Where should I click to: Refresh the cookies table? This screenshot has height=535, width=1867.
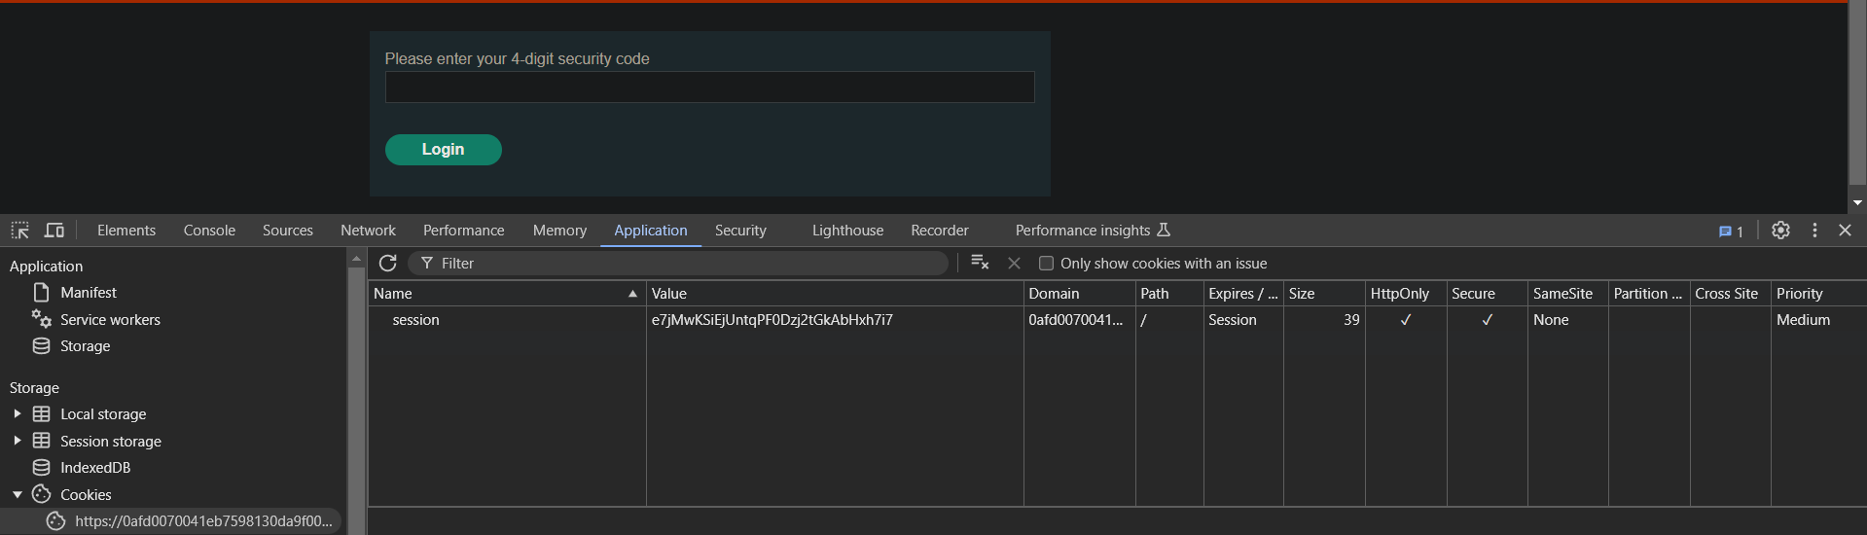pyautogui.click(x=387, y=264)
